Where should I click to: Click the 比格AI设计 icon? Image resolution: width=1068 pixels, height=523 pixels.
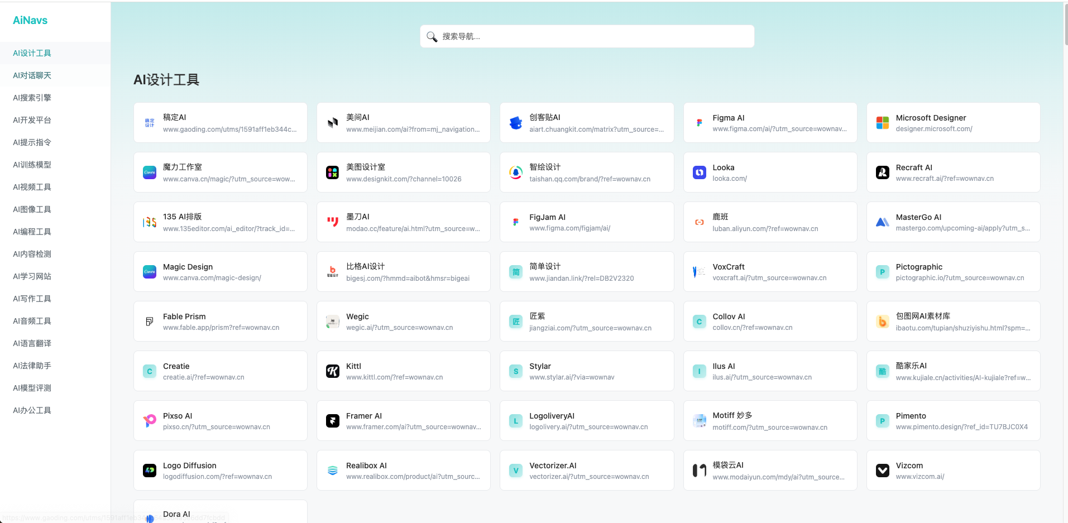333,272
